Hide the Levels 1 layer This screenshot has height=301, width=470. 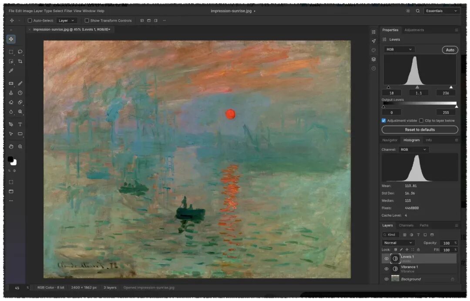[386, 259]
